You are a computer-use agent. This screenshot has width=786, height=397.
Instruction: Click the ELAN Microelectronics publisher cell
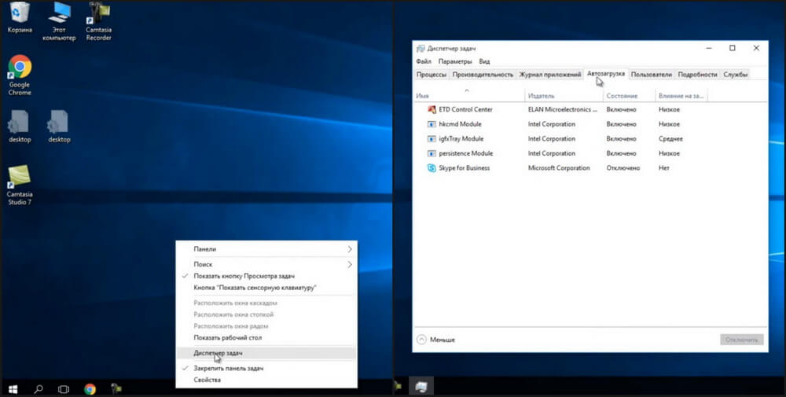click(x=563, y=109)
